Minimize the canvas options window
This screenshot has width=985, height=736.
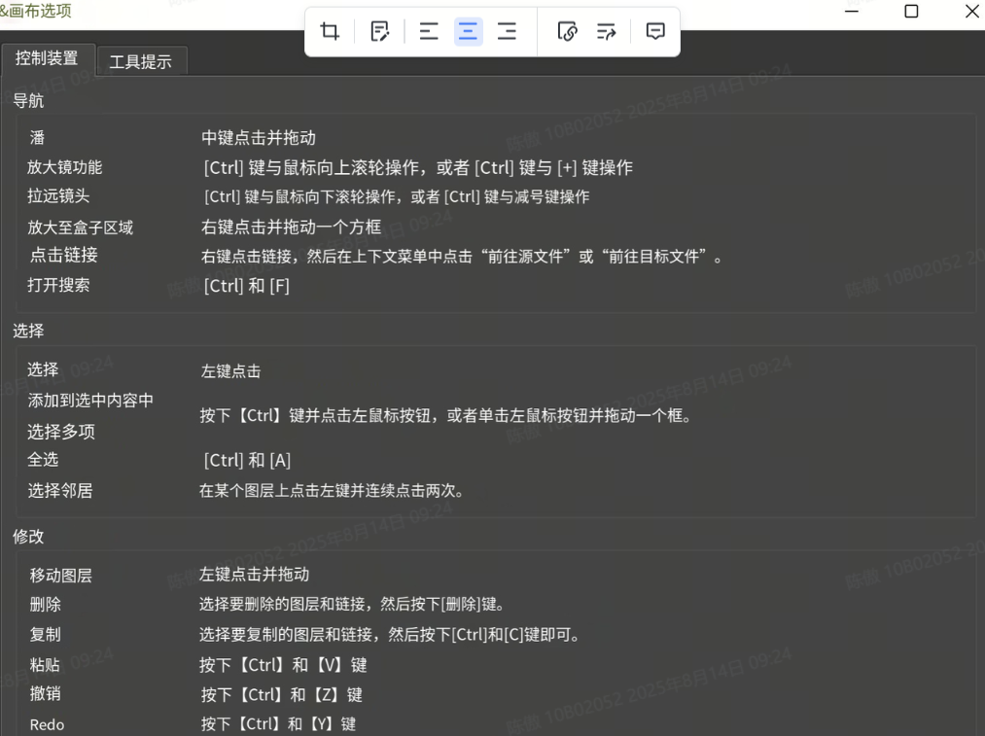[x=852, y=11]
